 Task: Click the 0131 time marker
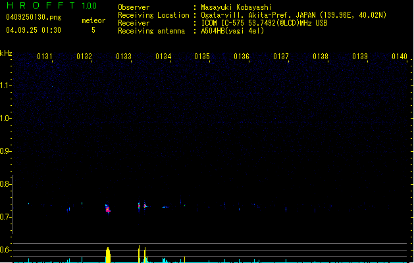(45, 57)
